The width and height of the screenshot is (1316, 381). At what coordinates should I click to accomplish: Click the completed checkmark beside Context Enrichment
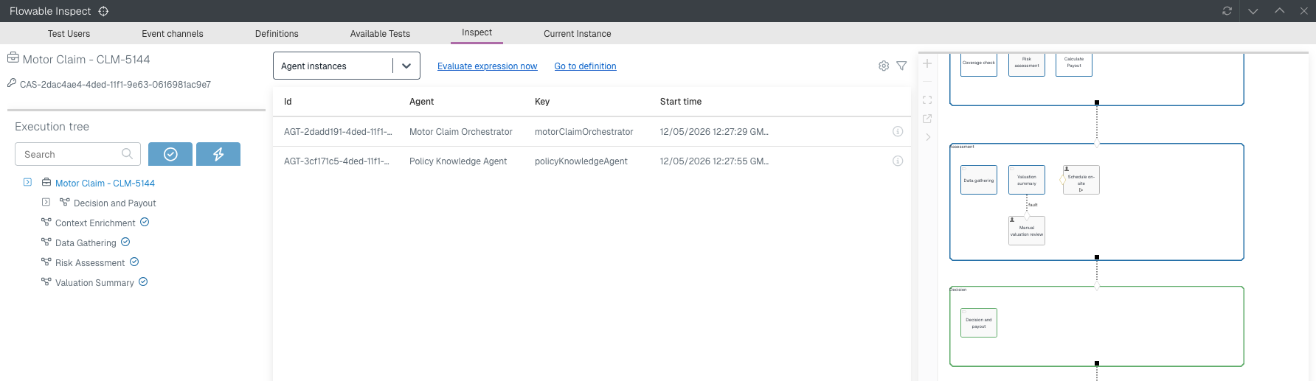[x=145, y=222]
